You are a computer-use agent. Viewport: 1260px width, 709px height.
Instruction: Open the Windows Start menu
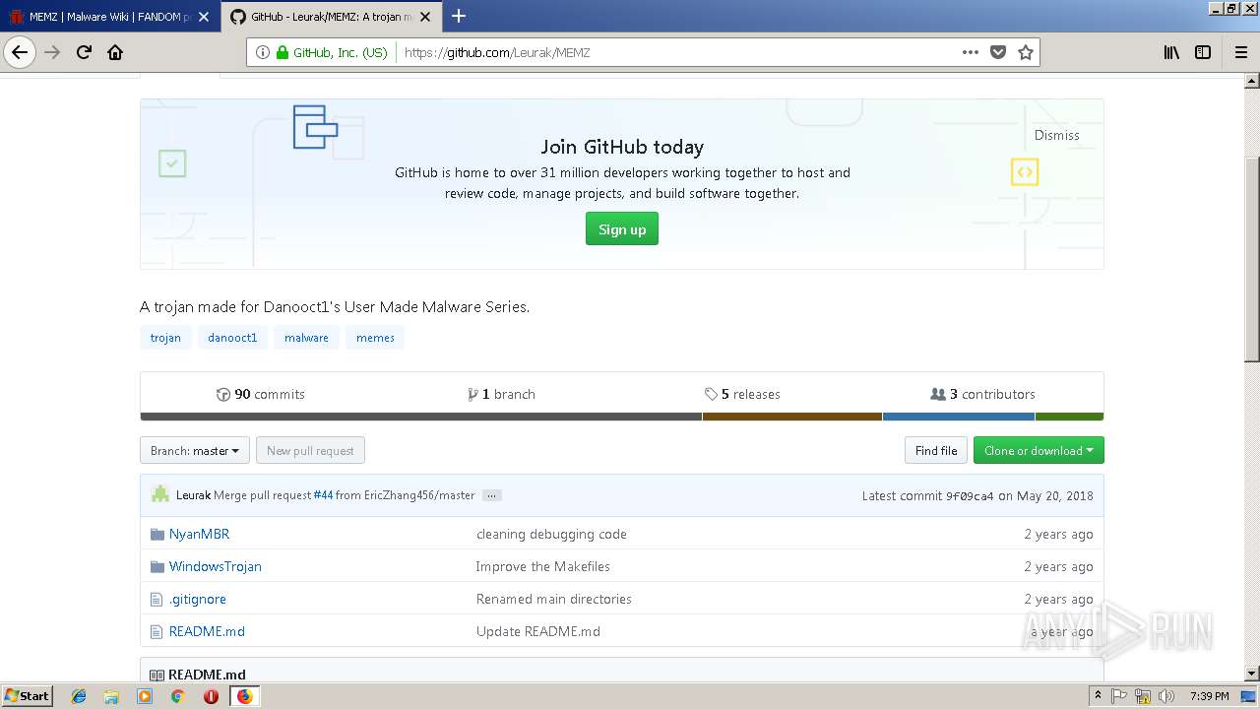tap(28, 696)
